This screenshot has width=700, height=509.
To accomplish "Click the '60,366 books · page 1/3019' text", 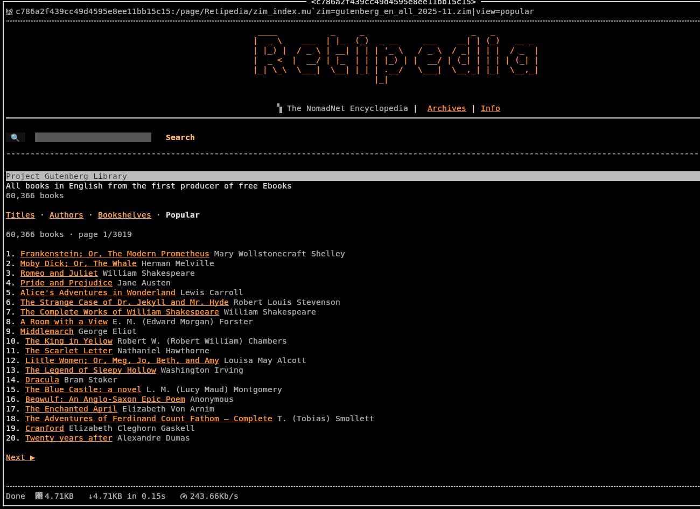I will (69, 234).
